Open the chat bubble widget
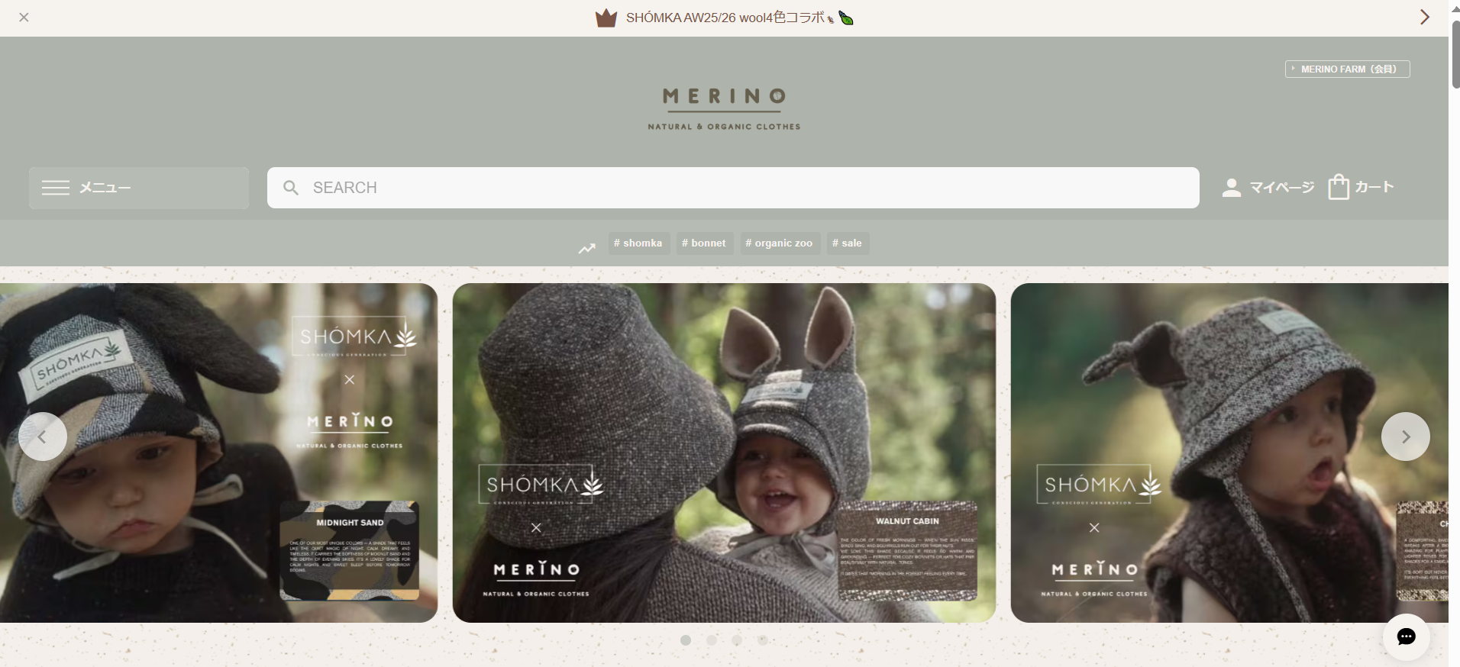Viewport: 1460px width, 667px height. tap(1406, 636)
